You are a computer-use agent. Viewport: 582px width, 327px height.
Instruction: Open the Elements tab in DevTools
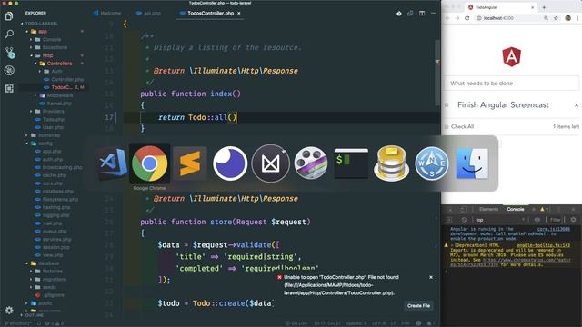click(488, 210)
